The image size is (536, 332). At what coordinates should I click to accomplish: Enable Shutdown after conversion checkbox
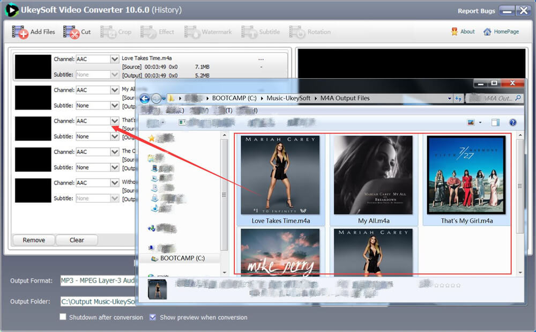[x=63, y=317]
